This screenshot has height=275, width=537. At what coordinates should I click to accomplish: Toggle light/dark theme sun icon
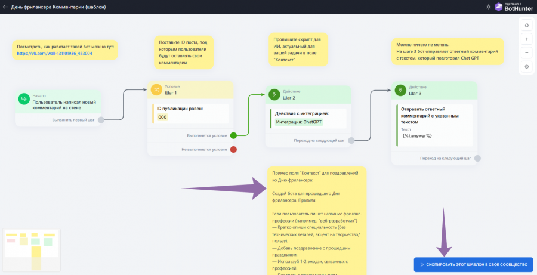coord(488,7)
